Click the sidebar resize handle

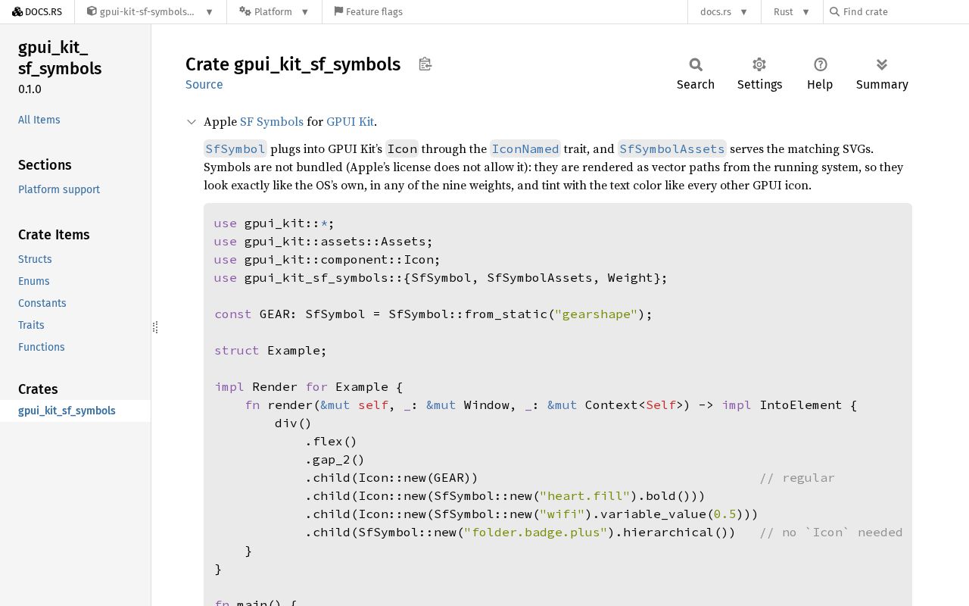155,327
